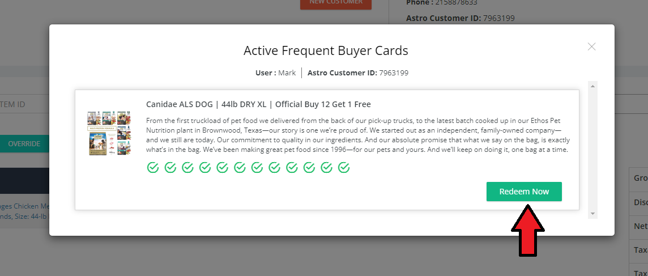Click the fifth purchase checkmark stamp

(222, 167)
